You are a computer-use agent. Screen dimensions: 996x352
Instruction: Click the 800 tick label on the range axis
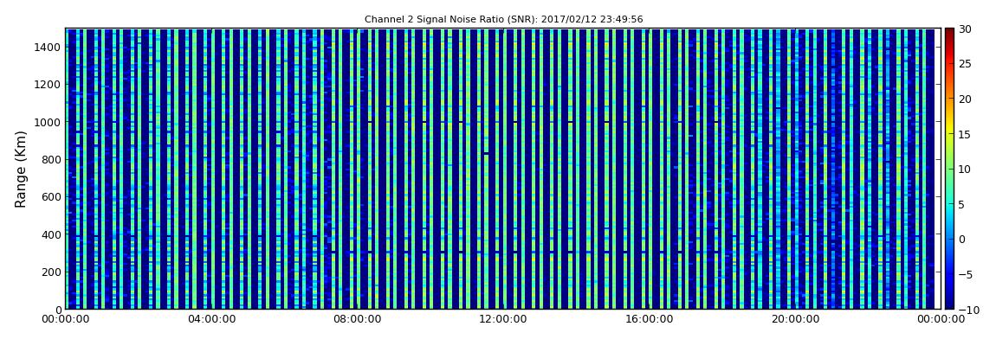[x=51, y=159]
